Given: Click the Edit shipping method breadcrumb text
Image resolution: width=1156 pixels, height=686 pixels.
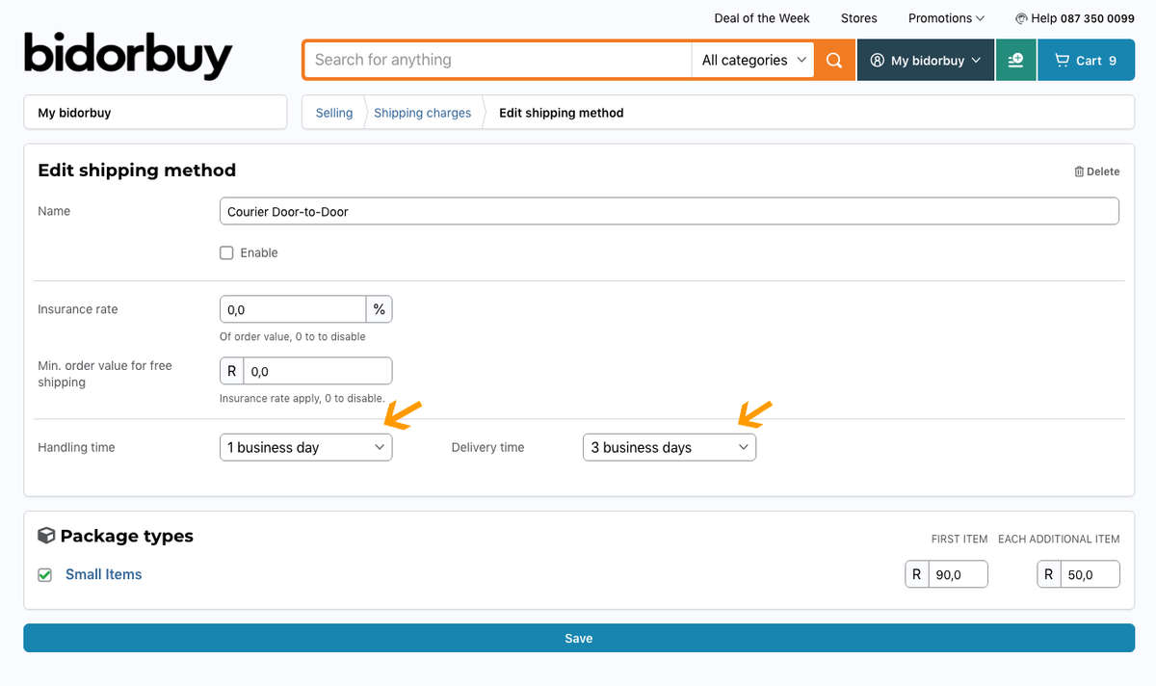Looking at the screenshot, I should coord(562,113).
